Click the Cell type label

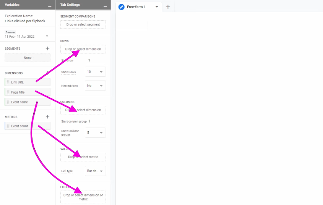pos(67,171)
